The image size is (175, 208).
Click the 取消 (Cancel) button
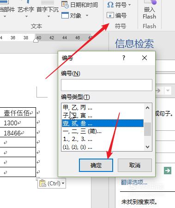(x=135, y=165)
